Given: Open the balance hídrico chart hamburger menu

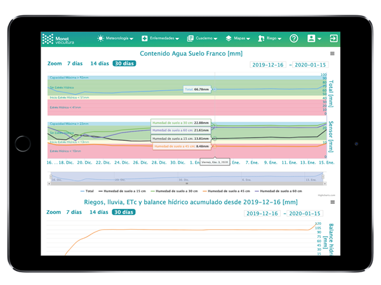Looking at the screenshot, I should click(333, 202).
